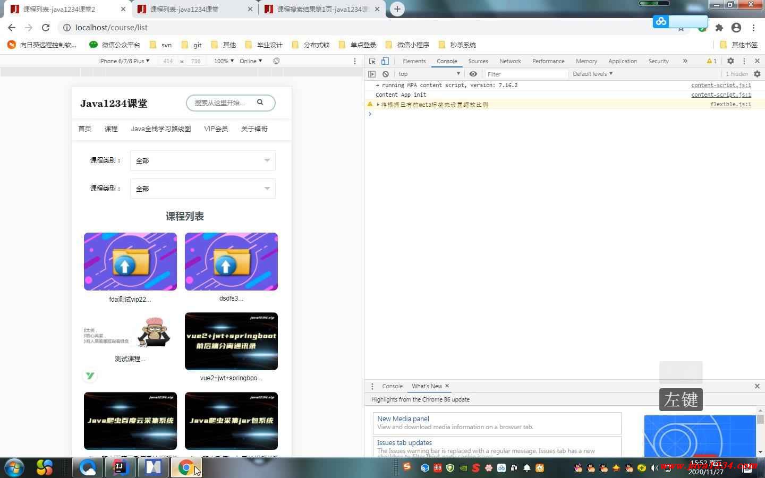The image size is (765, 478).
Task: Open device toolbar more options
Action: pyautogui.click(x=355, y=61)
